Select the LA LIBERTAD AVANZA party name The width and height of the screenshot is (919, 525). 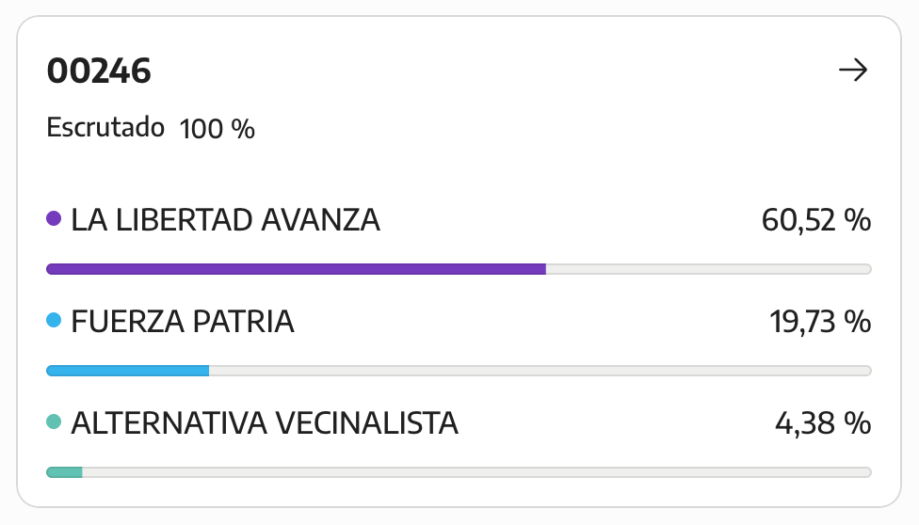226,220
